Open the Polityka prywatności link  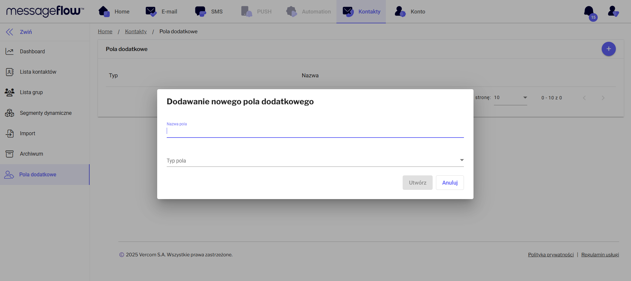551,255
